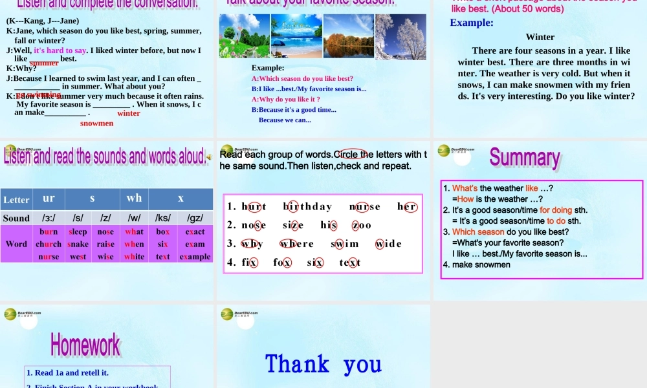Image resolution: width=647 pixels, height=388 pixels.
Task: Click the Summer beach image
Action: click(296, 36)
